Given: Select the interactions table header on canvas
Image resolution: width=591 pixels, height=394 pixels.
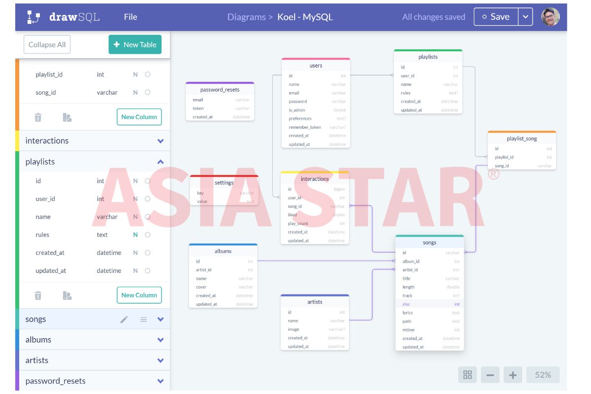Looking at the screenshot, I should [315, 179].
